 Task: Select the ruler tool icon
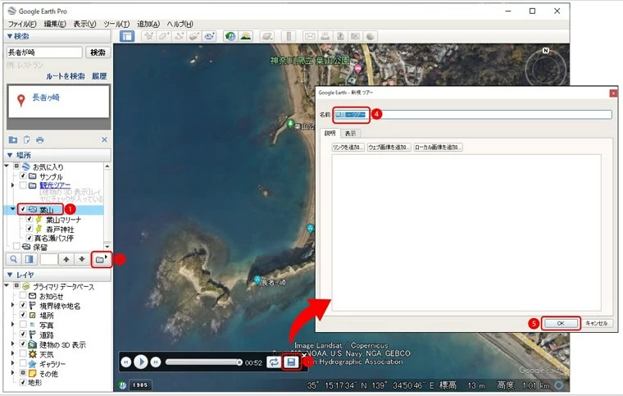(289, 36)
